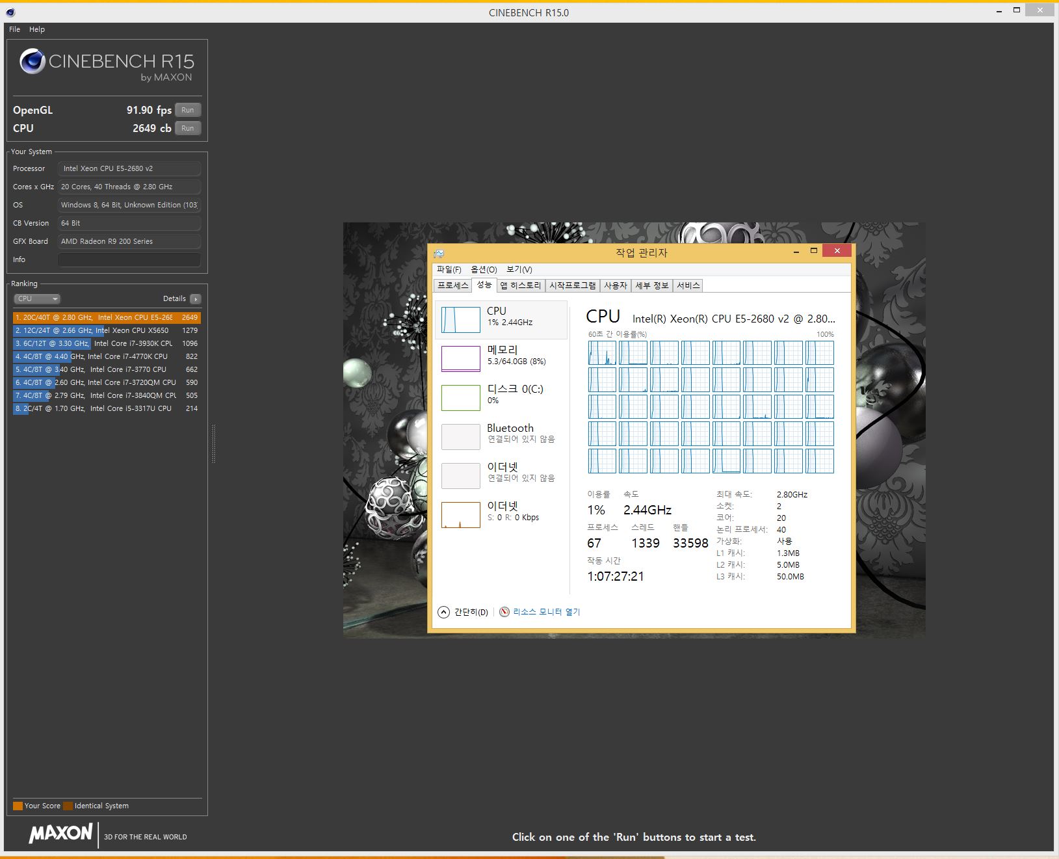Open Task Manager 옵션(O) menu
The width and height of the screenshot is (1059, 859).
tap(484, 269)
